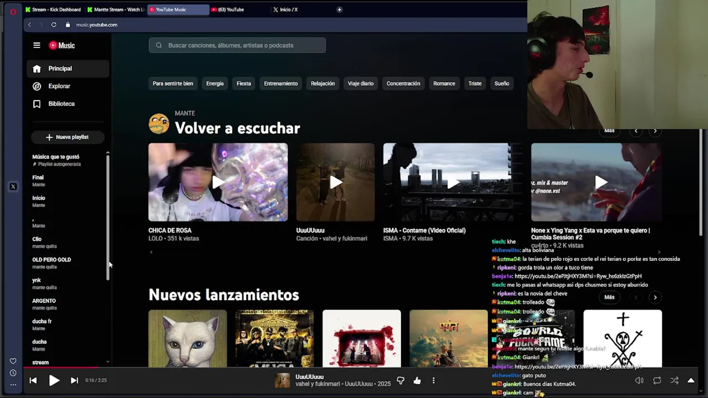The image size is (708, 398).
Task: Click the current song album art thumbnail
Action: pos(283,380)
